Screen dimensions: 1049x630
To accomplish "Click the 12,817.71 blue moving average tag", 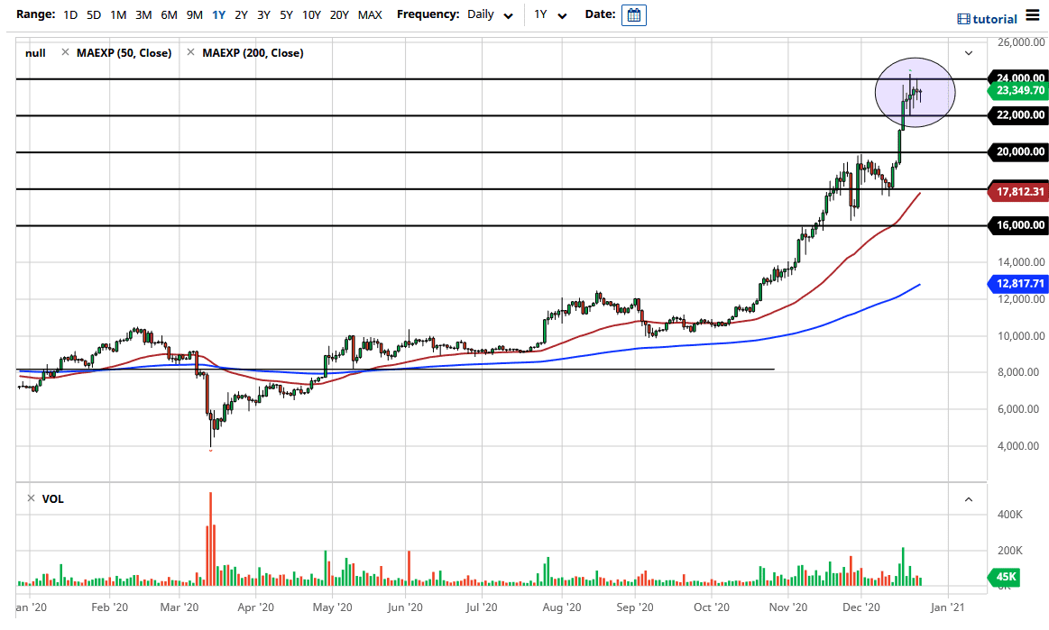I will (1017, 284).
